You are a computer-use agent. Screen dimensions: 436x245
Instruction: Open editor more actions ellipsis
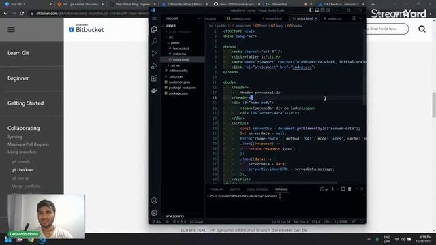(361, 18)
